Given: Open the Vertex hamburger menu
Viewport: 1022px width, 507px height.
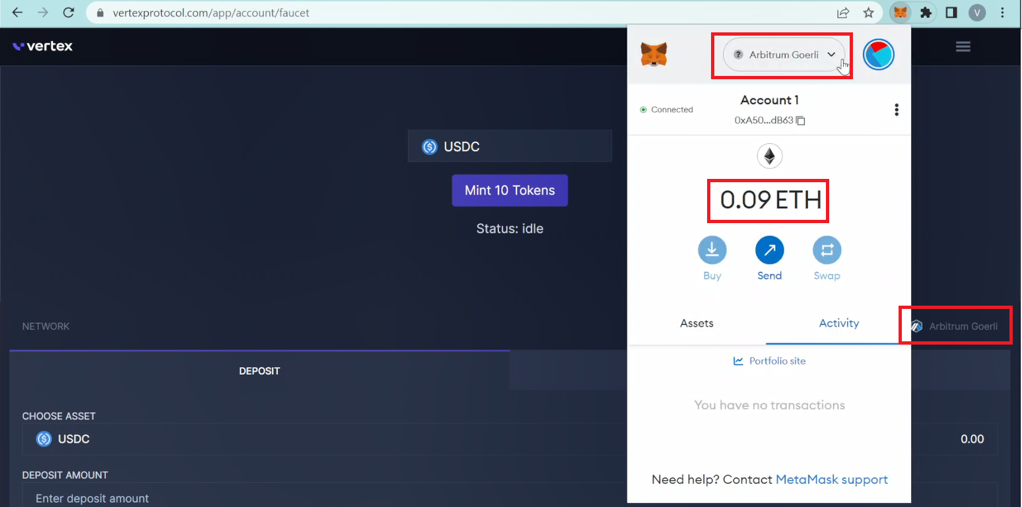Looking at the screenshot, I should click(x=963, y=46).
